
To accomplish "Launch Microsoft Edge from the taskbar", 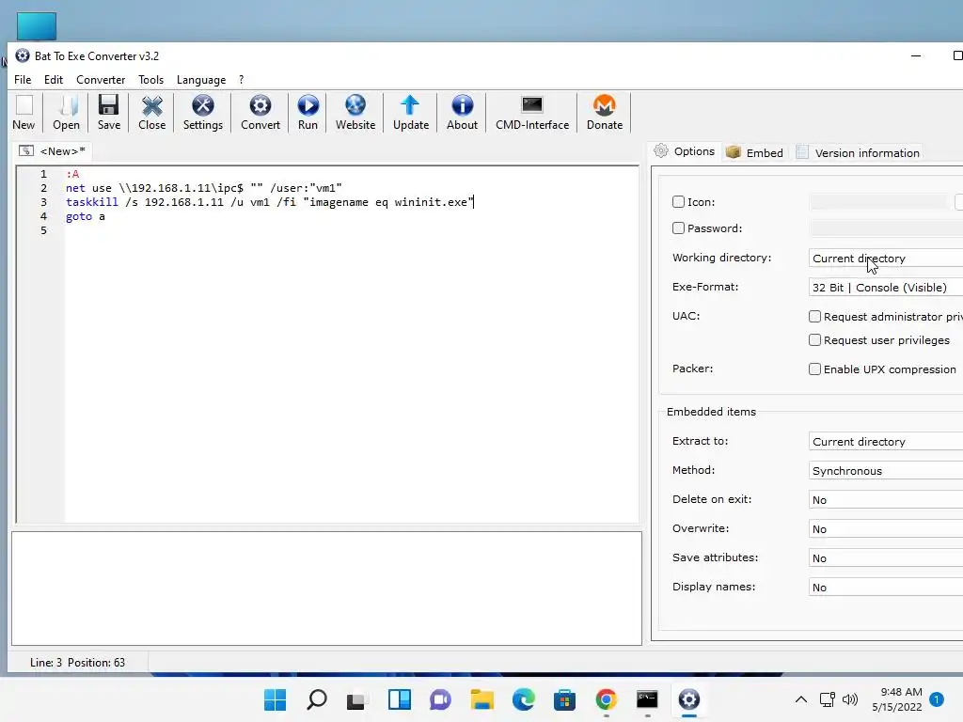I will 523,699.
